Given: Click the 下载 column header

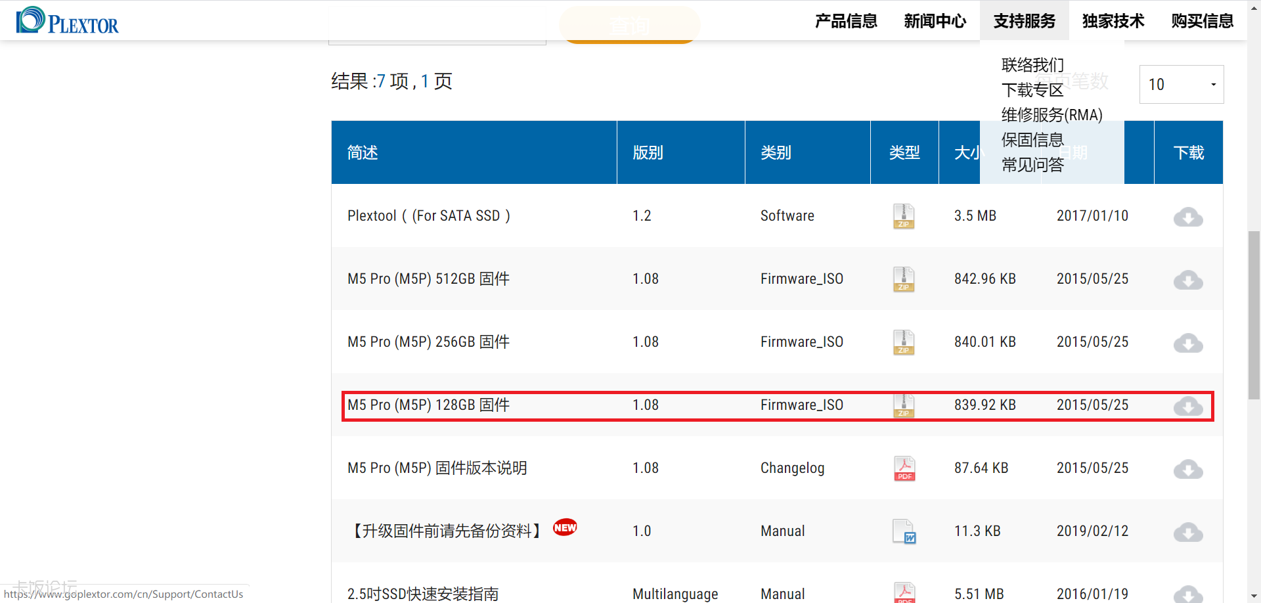Looking at the screenshot, I should coord(1189,152).
